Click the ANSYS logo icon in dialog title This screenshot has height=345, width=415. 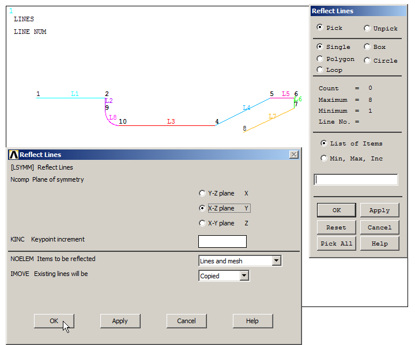pyautogui.click(x=14, y=155)
